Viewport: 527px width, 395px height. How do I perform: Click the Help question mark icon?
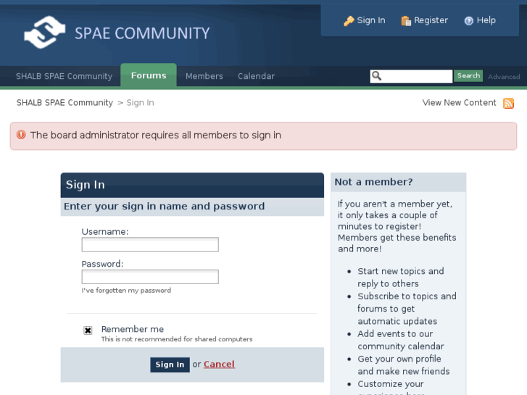(x=469, y=21)
